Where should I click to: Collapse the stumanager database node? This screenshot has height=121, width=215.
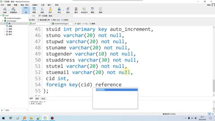pyautogui.click(x=3, y=21)
